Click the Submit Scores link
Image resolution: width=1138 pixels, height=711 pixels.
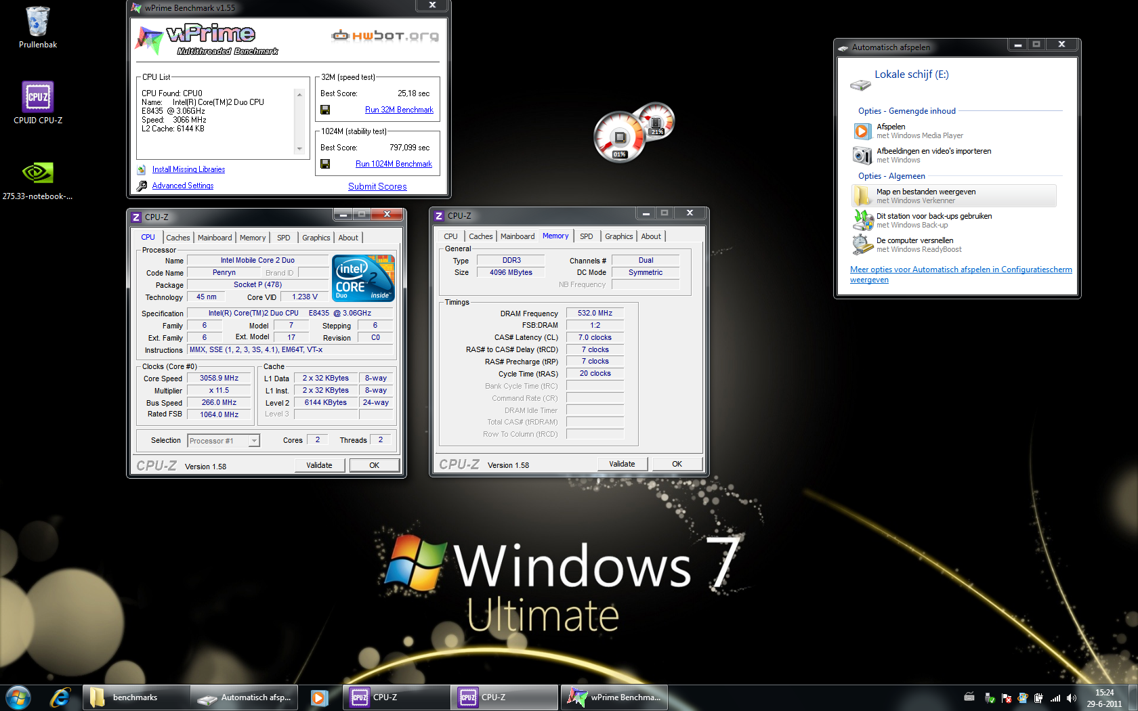(x=377, y=186)
